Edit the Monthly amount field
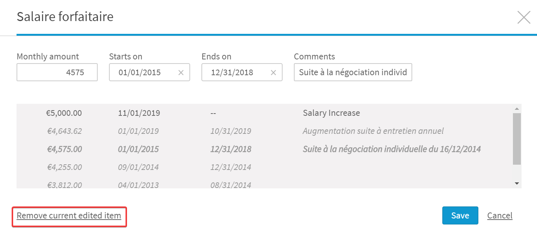 pyautogui.click(x=57, y=72)
